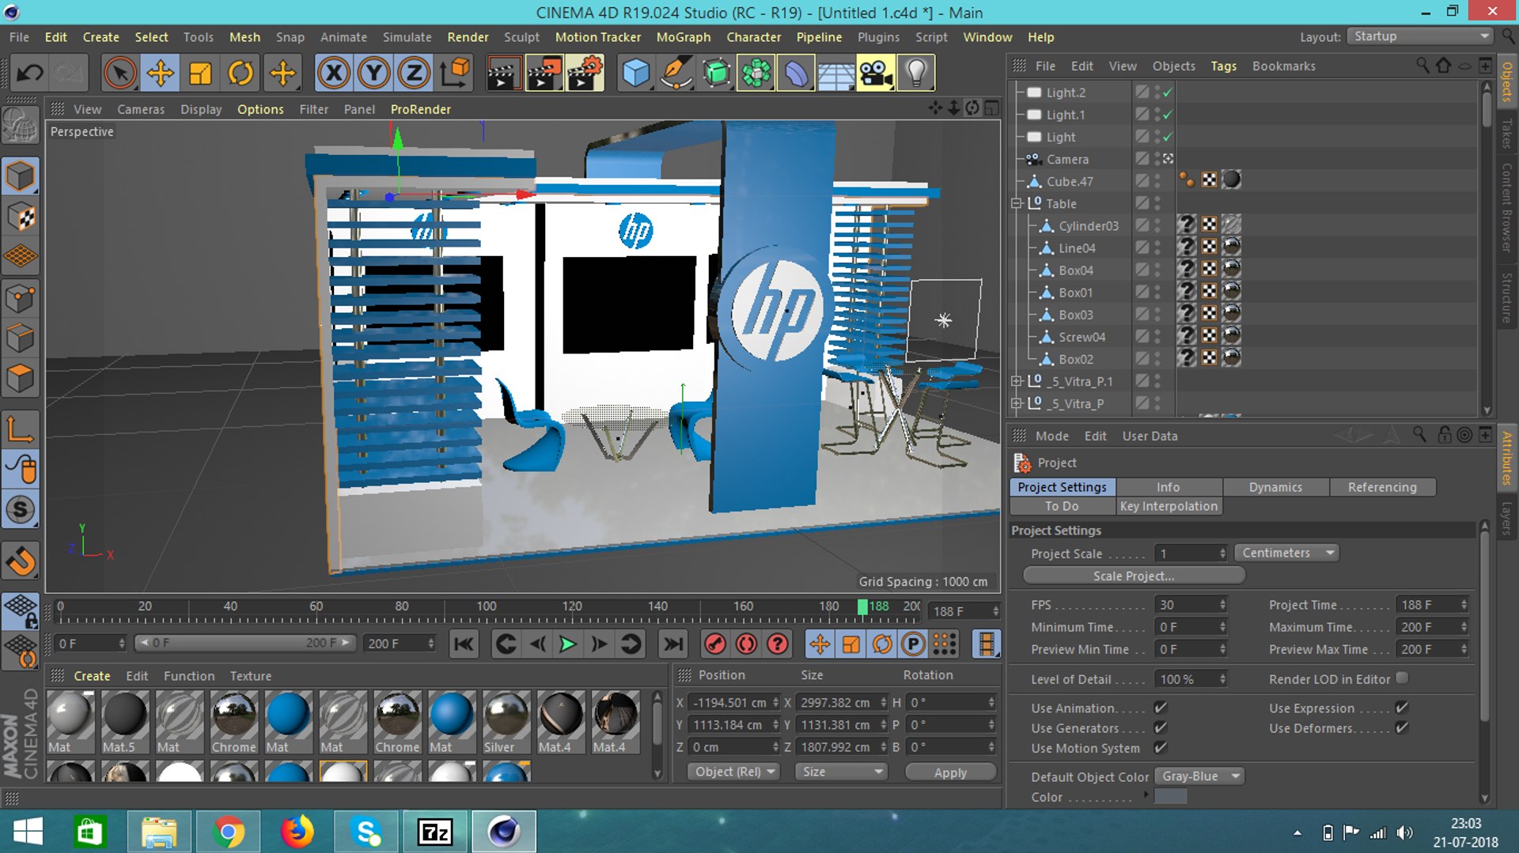Screen dimensions: 1519x853
Task: Click the Apply coordinates button
Action: [950, 772]
